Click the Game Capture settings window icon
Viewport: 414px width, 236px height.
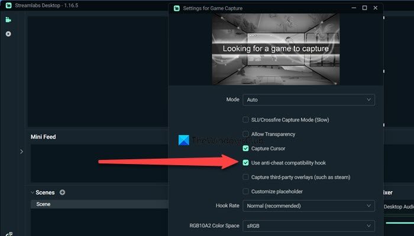(x=177, y=8)
